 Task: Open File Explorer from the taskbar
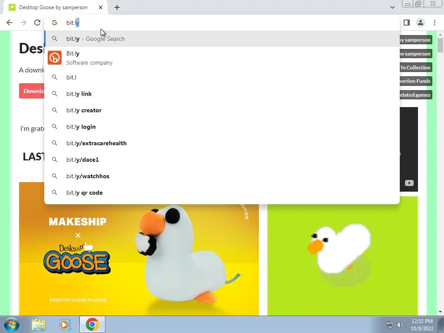(39, 324)
